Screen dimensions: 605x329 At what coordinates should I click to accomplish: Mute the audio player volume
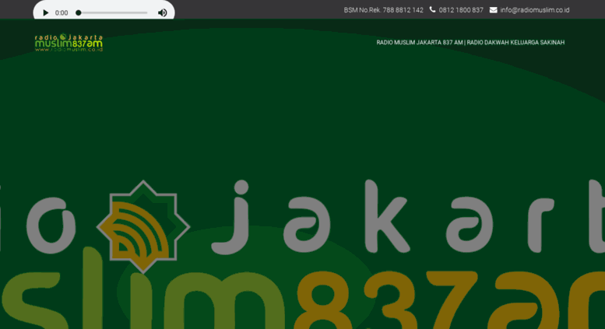tap(163, 12)
